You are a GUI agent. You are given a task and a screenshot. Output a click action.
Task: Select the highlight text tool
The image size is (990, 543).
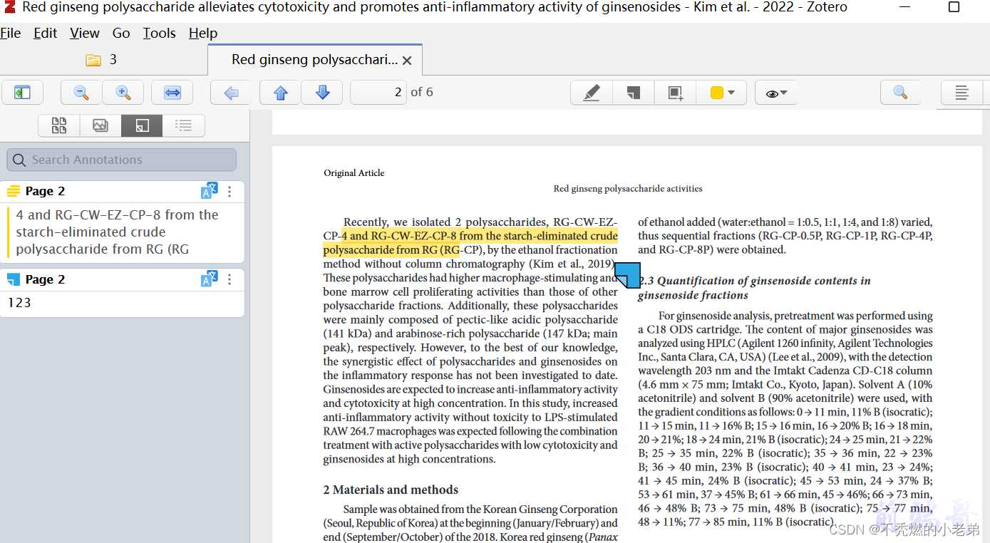[592, 93]
